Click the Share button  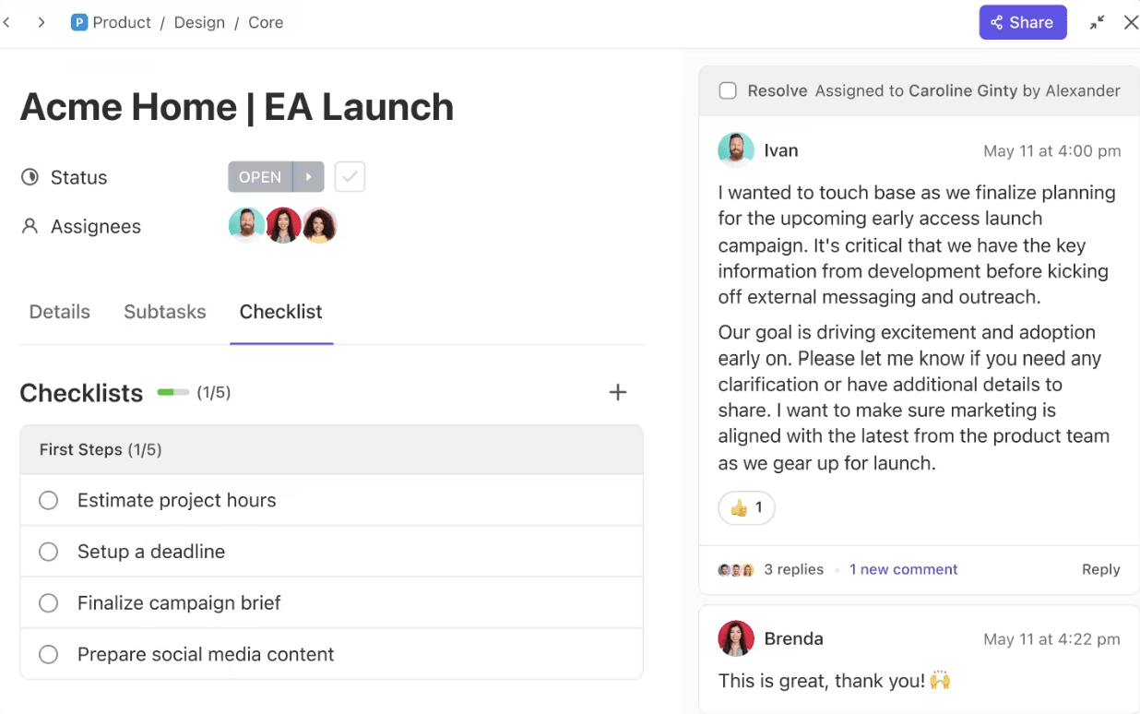point(1023,23)
